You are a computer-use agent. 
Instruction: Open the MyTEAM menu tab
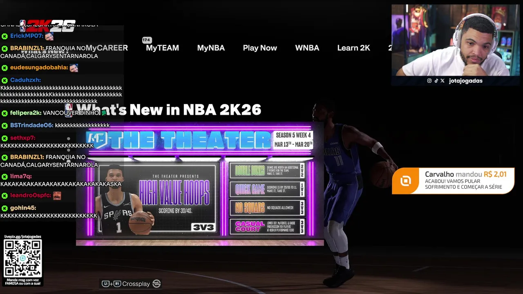(162, 48)
